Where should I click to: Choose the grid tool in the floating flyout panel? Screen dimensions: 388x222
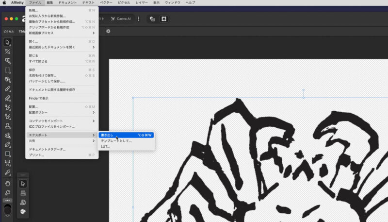pyautogui.click(x=23, y=193)
